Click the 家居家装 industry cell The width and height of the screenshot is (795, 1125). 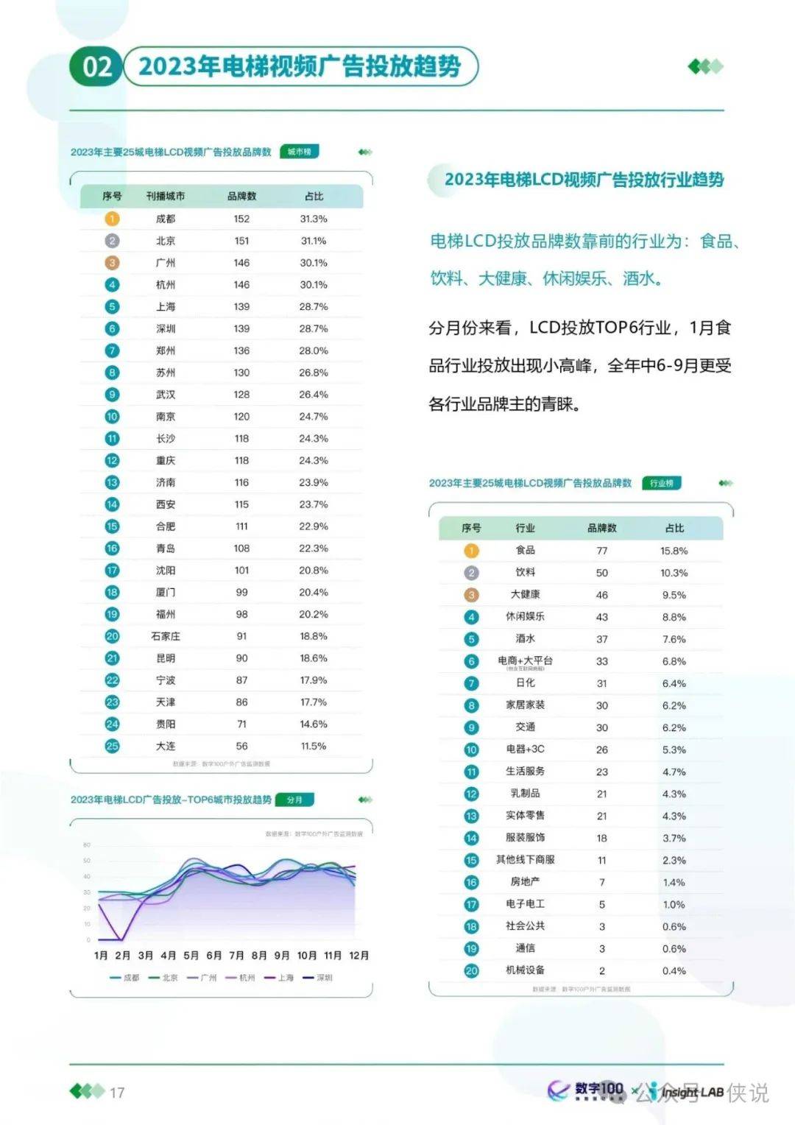pos(526,705)
